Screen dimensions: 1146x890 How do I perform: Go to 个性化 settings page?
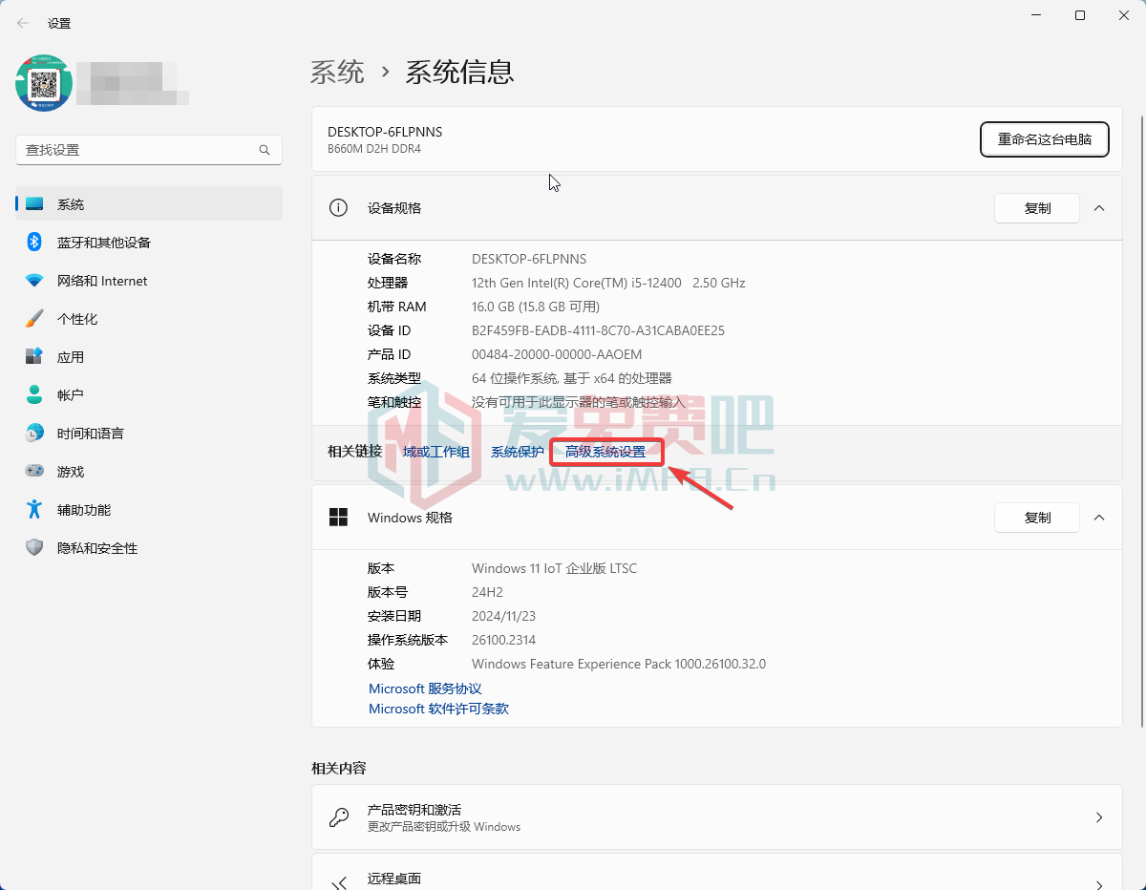[x=149, y=319]
